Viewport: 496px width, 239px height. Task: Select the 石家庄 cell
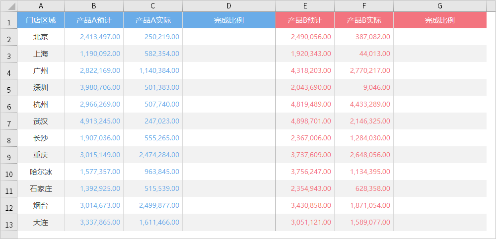tap(41, 189)
